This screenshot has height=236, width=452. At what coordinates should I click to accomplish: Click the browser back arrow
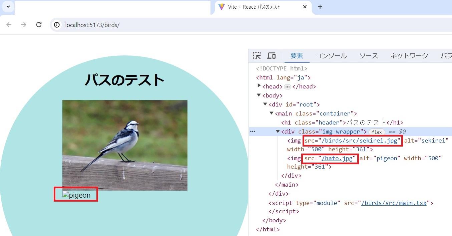tap(9, 25)
